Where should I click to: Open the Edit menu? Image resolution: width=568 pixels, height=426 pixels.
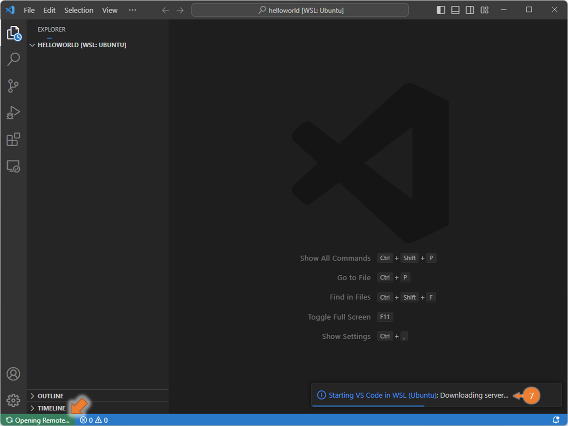[x=49, y=10]
